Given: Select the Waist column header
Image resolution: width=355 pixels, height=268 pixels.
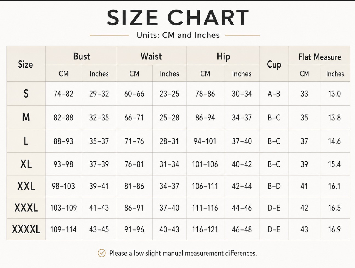Looking at the screenshot, I should point(151,56).
